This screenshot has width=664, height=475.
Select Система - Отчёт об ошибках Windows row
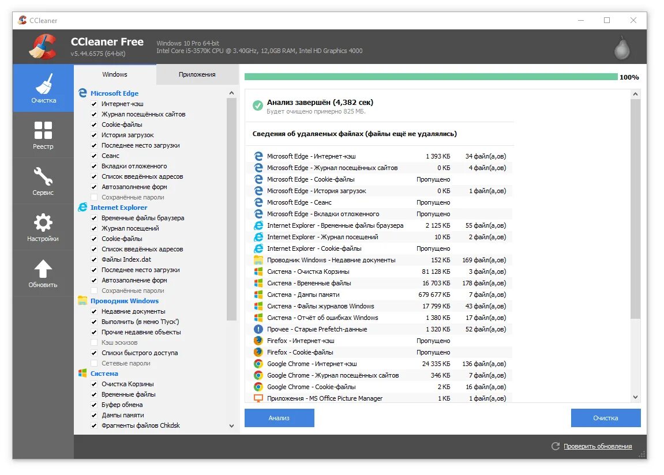click(380, 318)
